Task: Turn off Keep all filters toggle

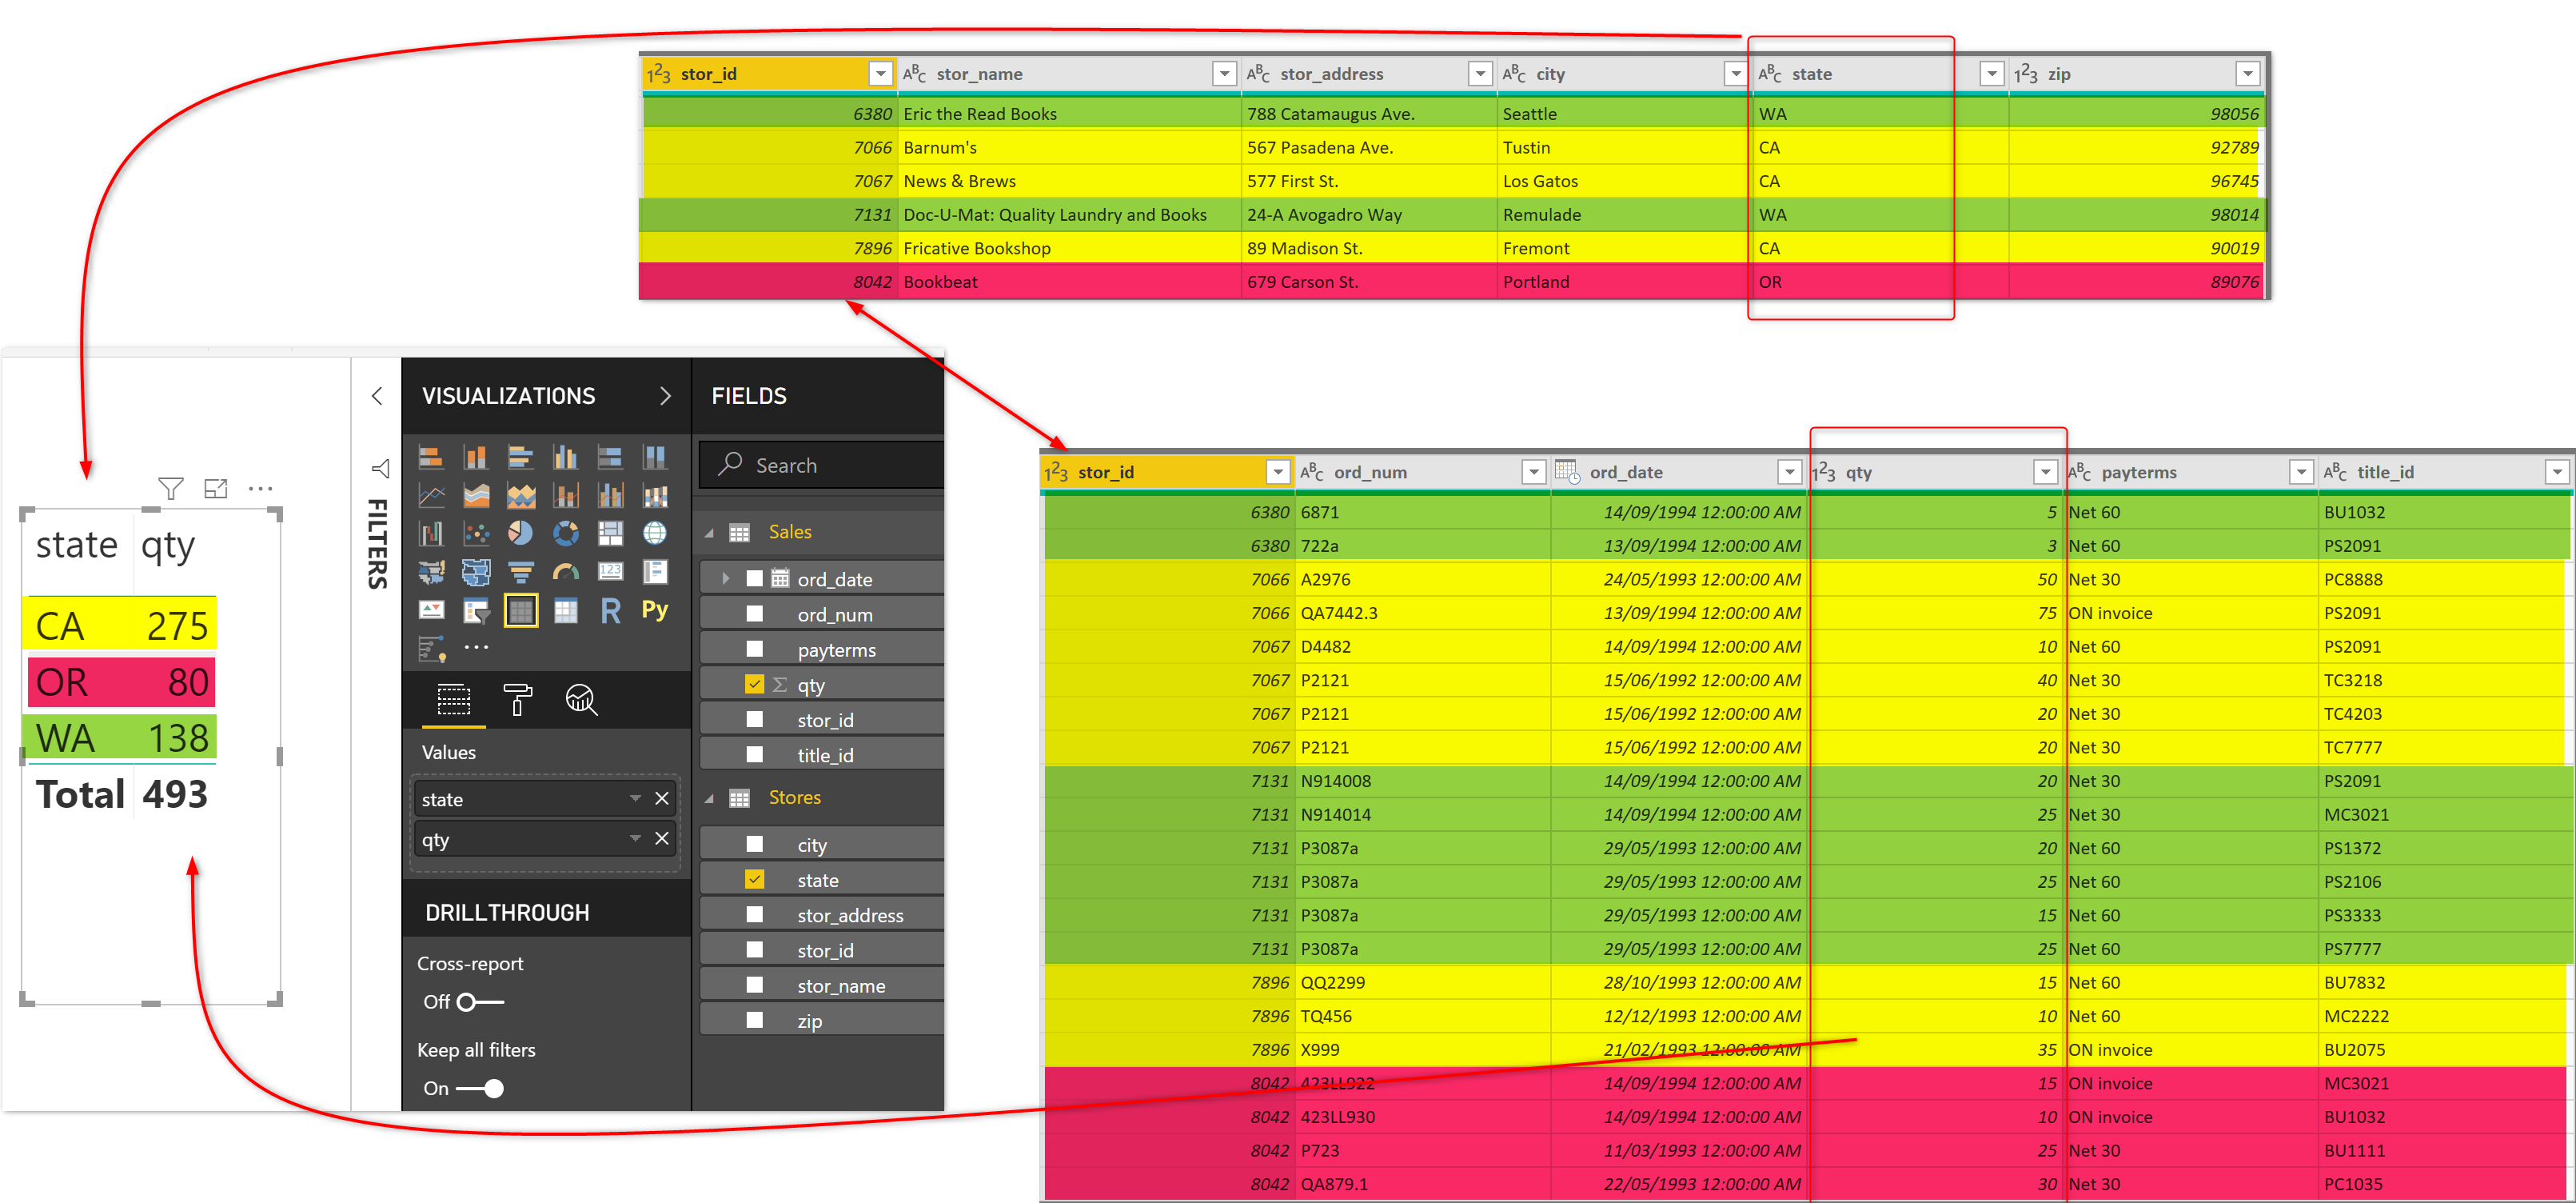Action: (x=481, y=1088)
